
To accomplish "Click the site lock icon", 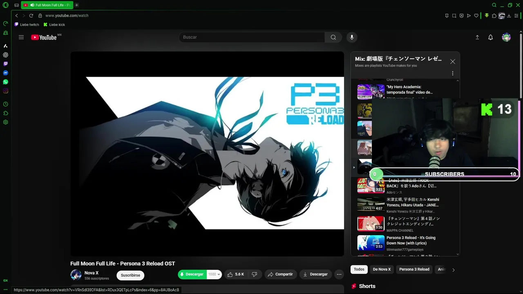I will pyautogui.click(x=40, y=16).
